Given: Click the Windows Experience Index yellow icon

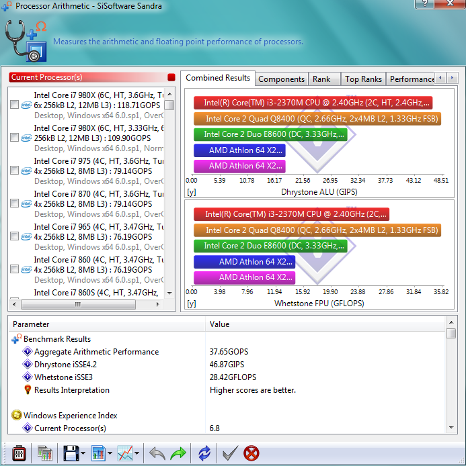Looking at the screenshot, I should click(x=17, y=415).
